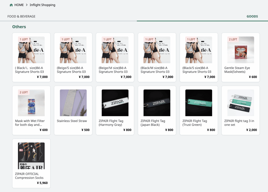The height and width of the screenshot is (192, 268).
Task: Choose ZIPAIR Flight Tag Trust Green
Action: pyautogui.click(x=199, y=110)
